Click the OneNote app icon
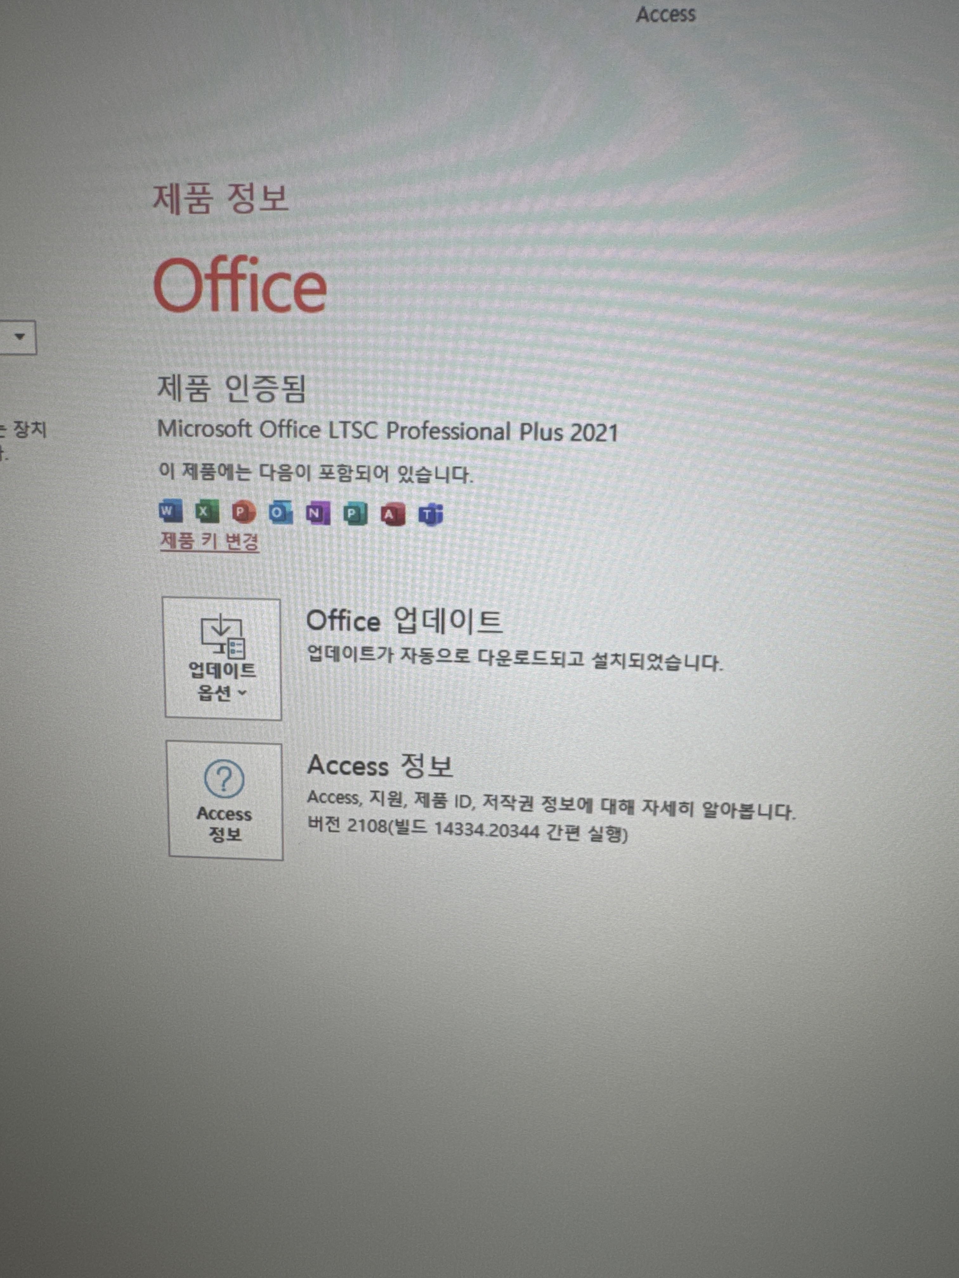The width and height of the screenshot is (959, 1278). [x=317, y=513]
